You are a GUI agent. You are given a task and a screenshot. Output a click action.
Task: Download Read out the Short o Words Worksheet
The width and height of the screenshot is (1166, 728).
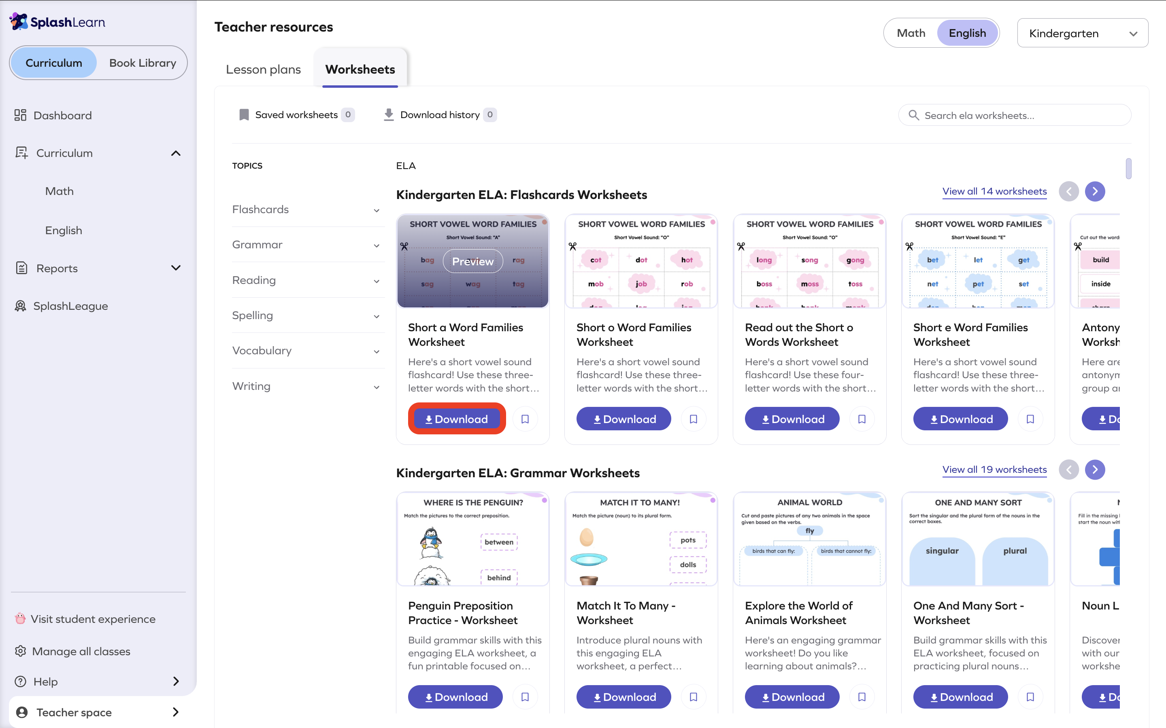click(x=792, y=419)
